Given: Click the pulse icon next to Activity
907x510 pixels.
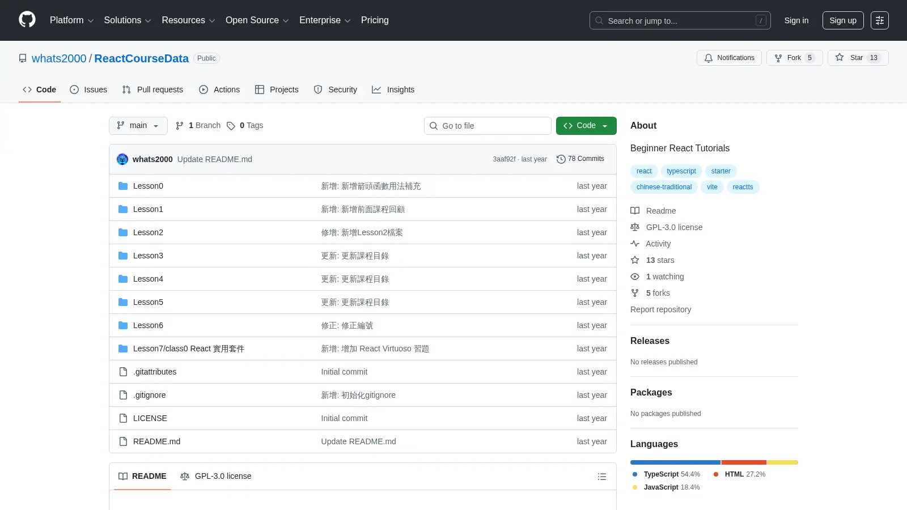Looking at the screenshot, I should (635, 244).
